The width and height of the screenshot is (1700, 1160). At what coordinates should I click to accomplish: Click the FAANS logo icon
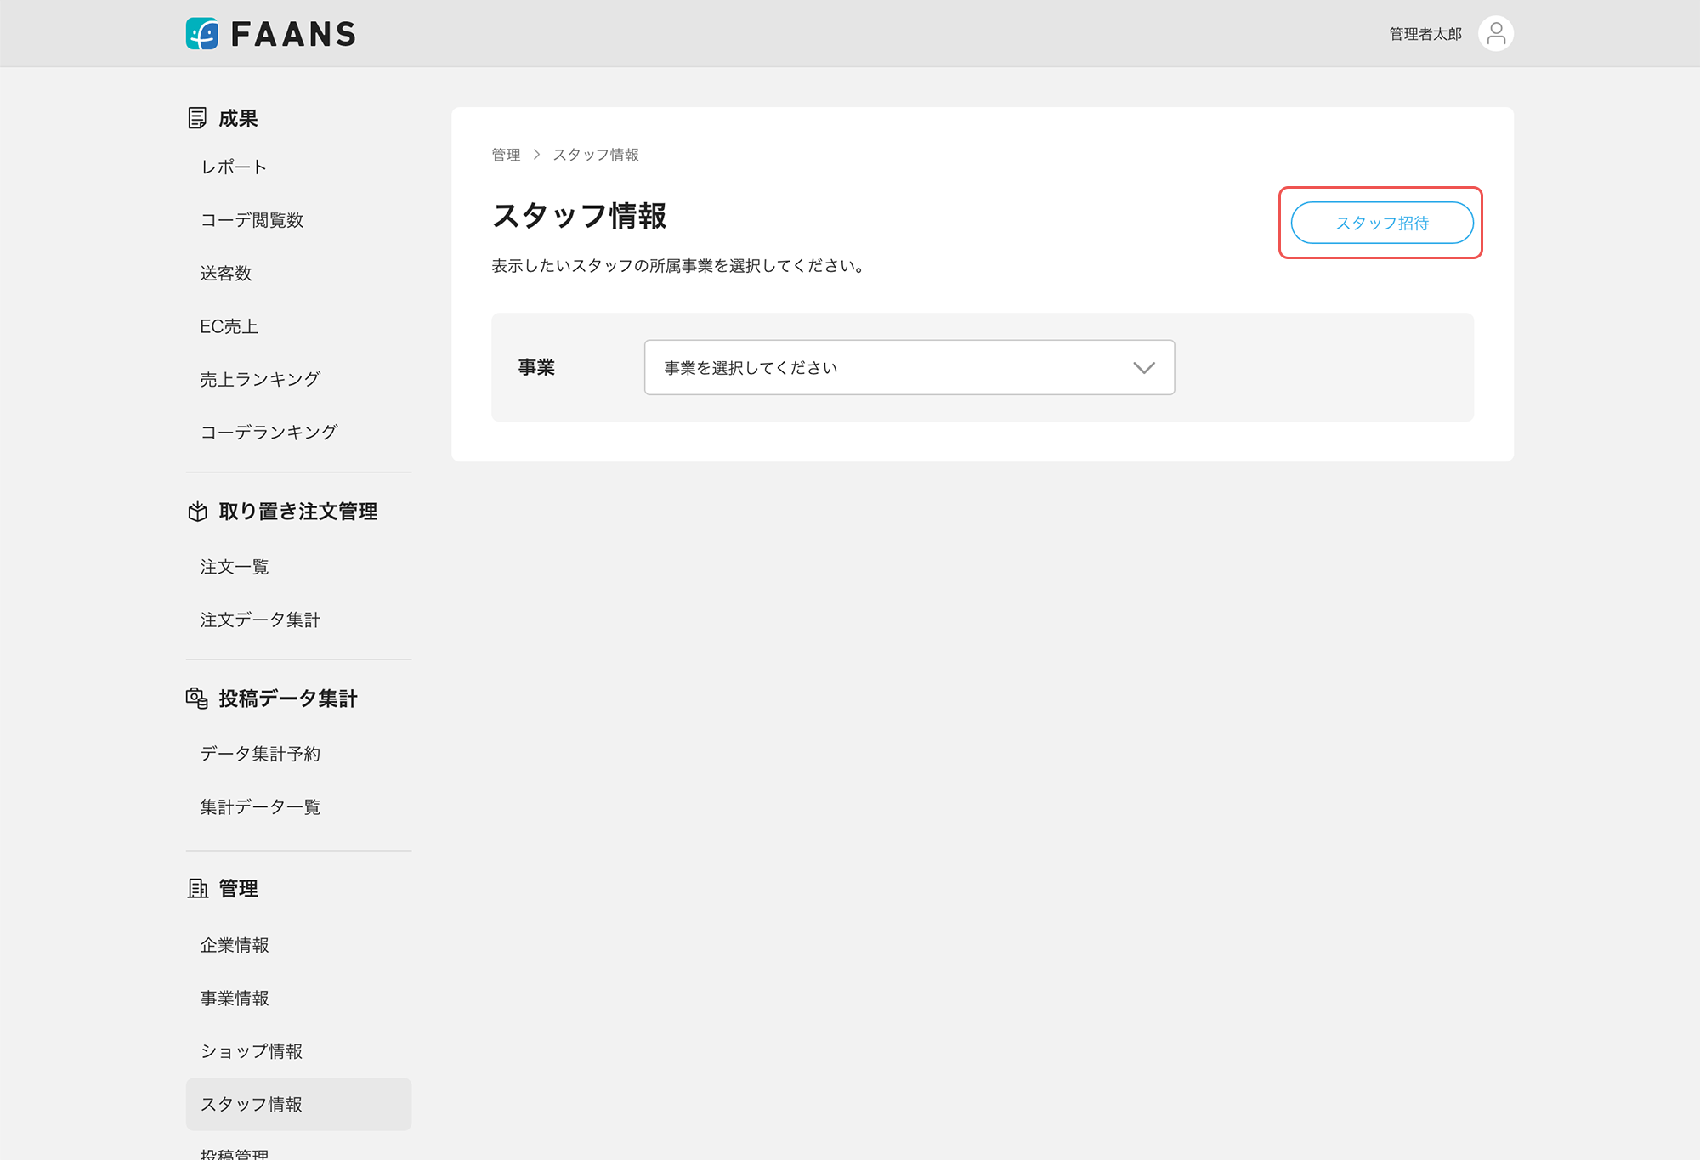(202, 34)
